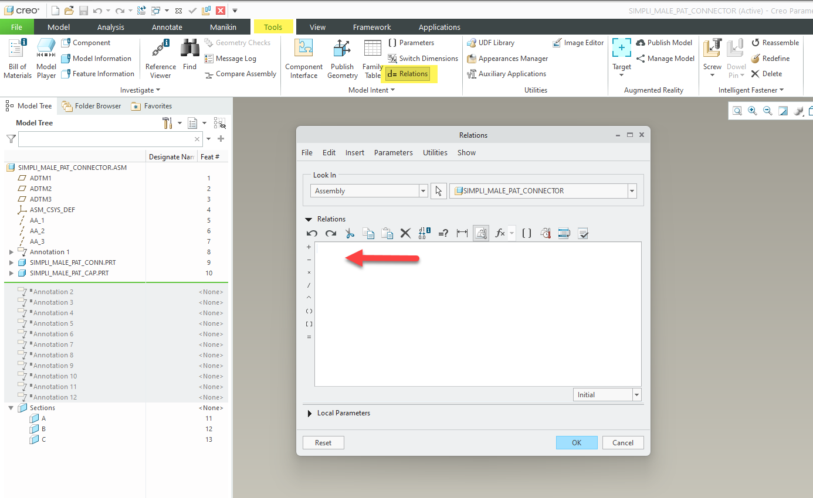The height and width of the screenshot is (498, 813).
Task: Open the Appearances Manager
Action: coord(507,58)
